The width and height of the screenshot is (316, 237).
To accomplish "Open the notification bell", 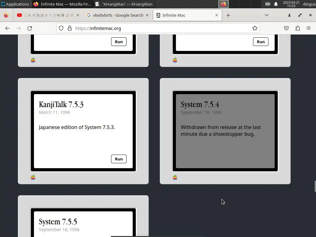I will [276, 4].
